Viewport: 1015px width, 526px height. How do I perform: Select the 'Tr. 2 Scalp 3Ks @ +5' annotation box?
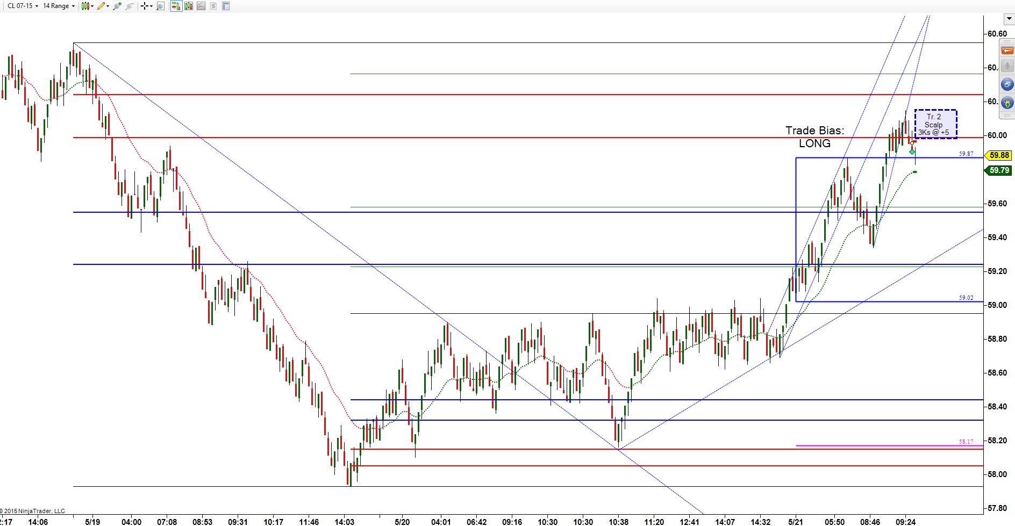(935, 124)
